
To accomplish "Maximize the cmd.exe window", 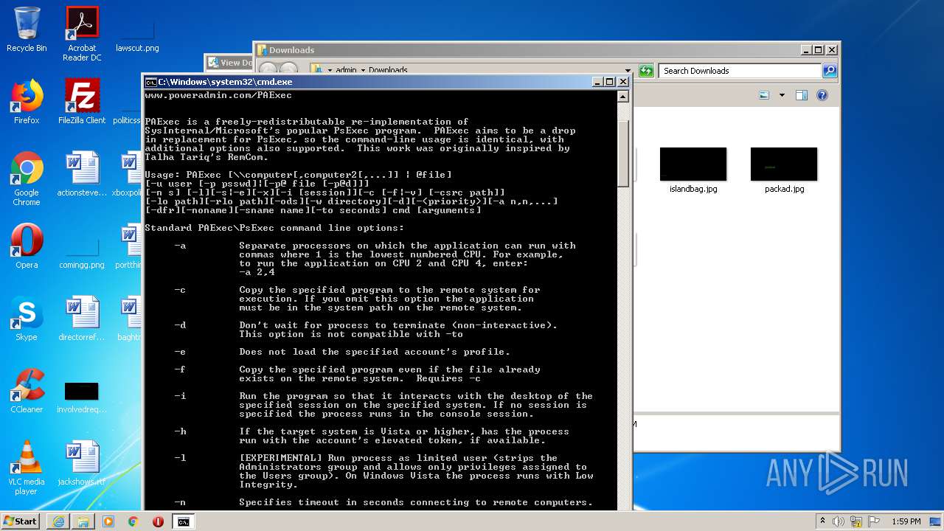I will click(609, 82).
